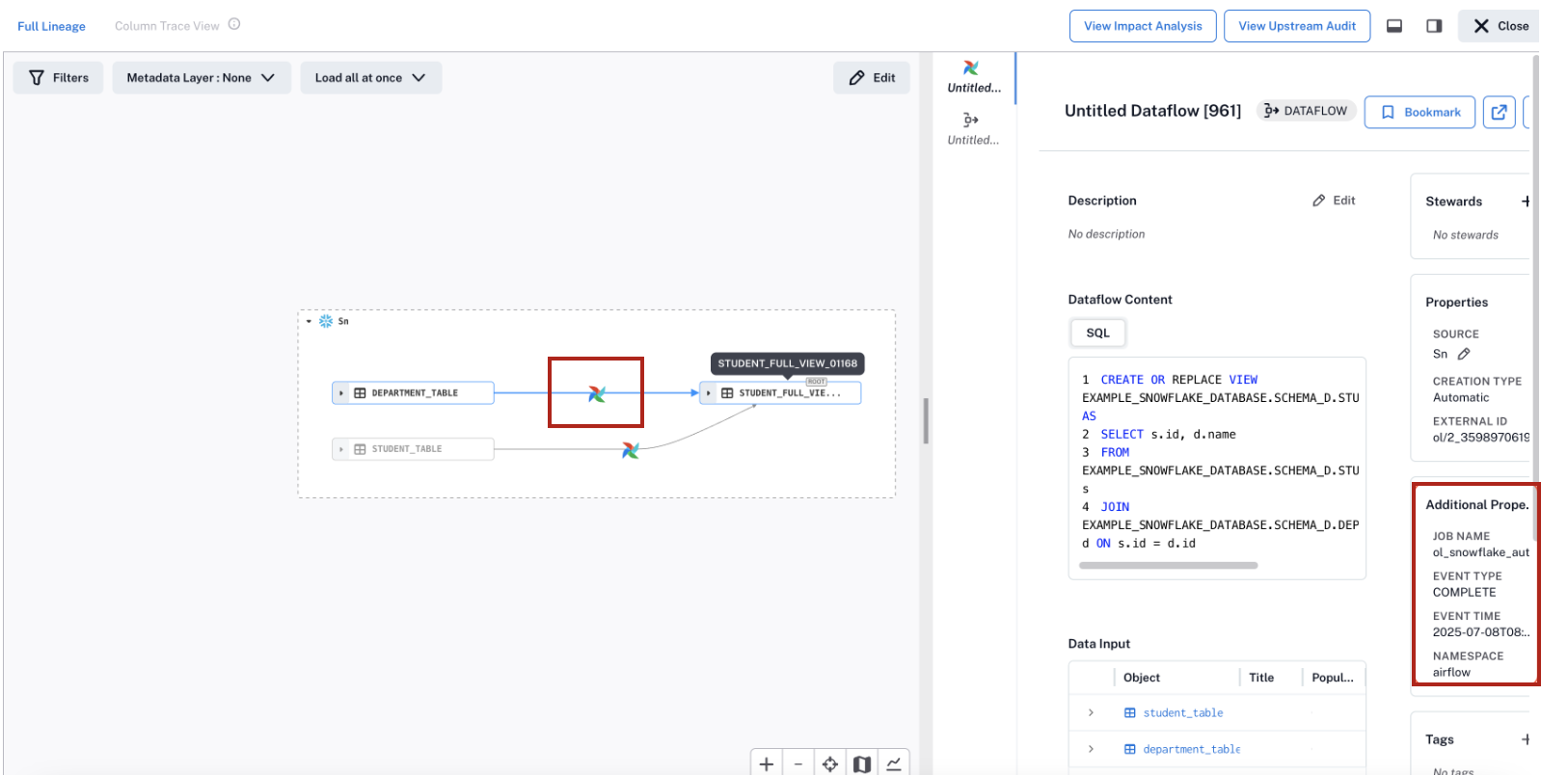The height and width of the screenshot is (775, 1541).
Task: Open the minimap using the map icon
Action: click(x=862, y=763)
